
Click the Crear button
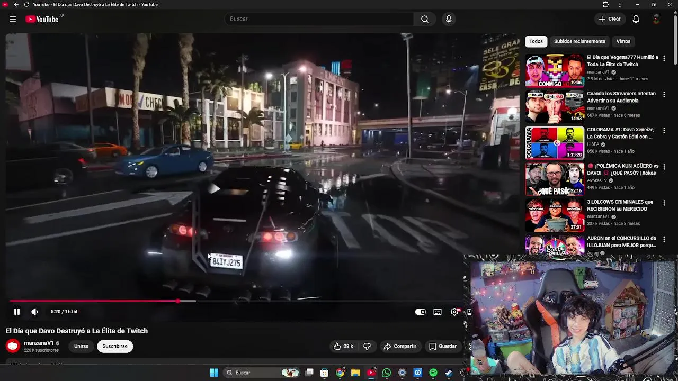[609, 19]
